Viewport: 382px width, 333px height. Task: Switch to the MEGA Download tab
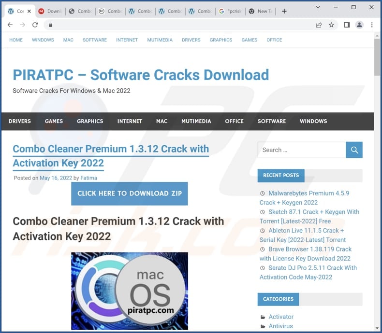(50, 11)
